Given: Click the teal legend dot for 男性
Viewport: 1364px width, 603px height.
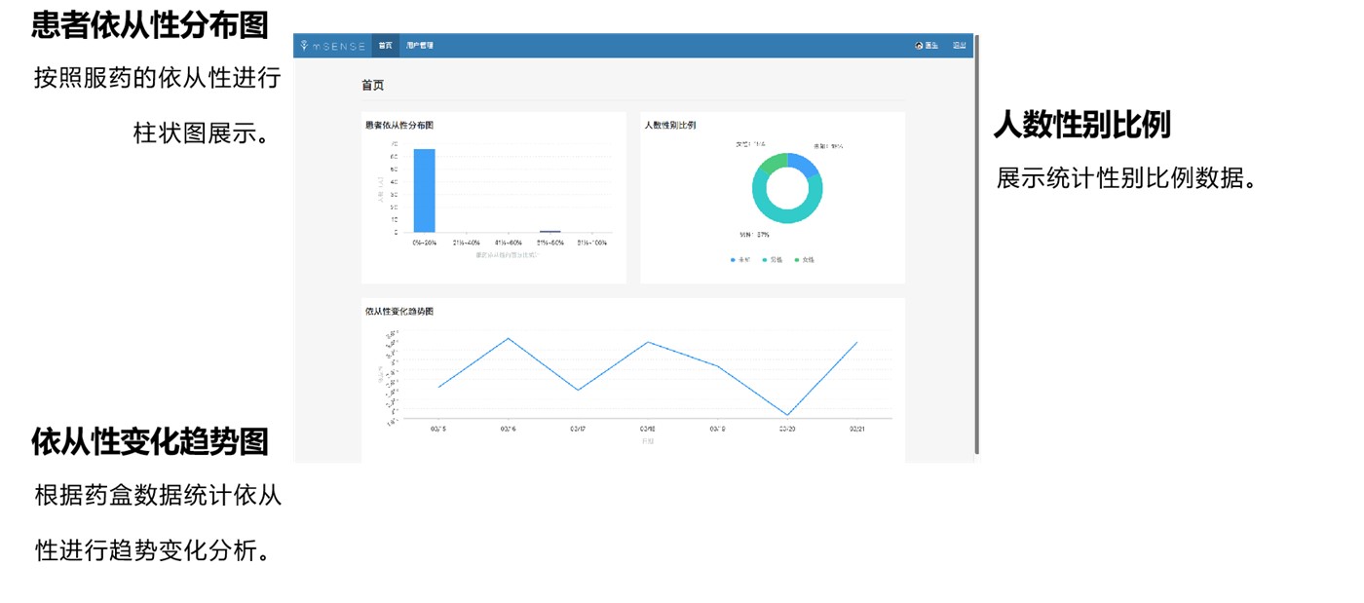Looking at the screenshot, I should pyautogui.click(x=765, y=260).
